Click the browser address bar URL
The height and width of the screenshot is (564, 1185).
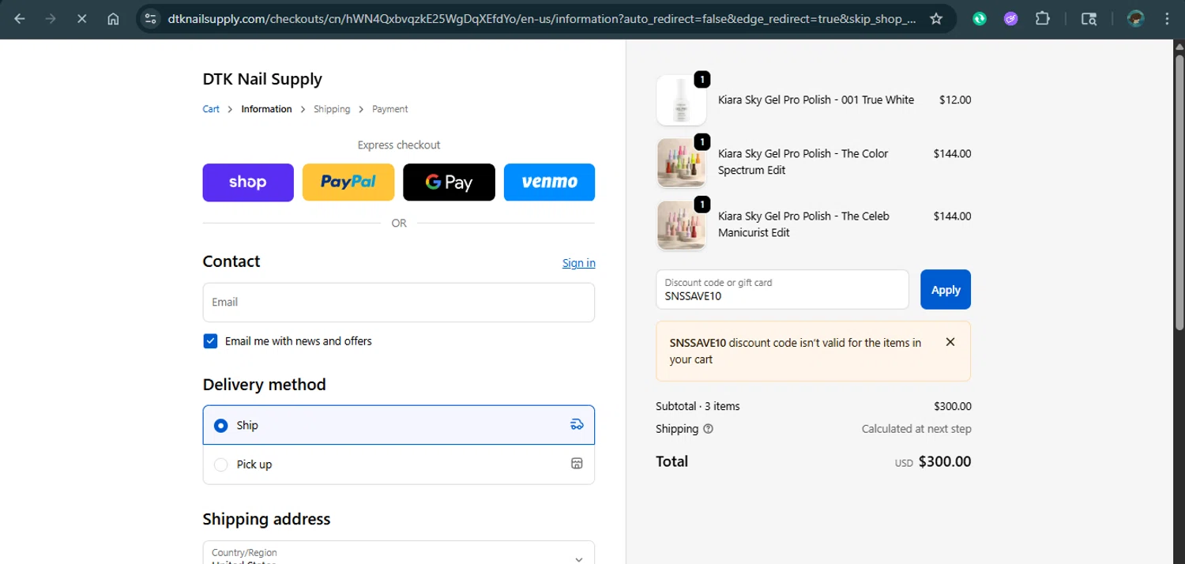(x=542, y=19)
